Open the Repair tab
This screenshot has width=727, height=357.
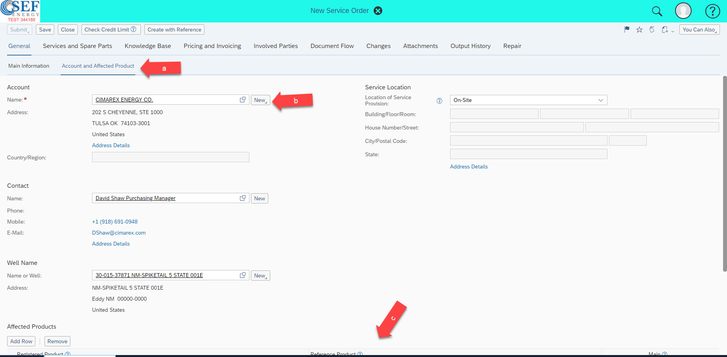(x=512, y=46)
